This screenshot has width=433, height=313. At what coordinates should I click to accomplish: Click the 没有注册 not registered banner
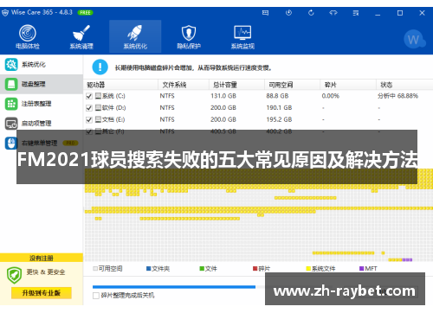[42, 258]
